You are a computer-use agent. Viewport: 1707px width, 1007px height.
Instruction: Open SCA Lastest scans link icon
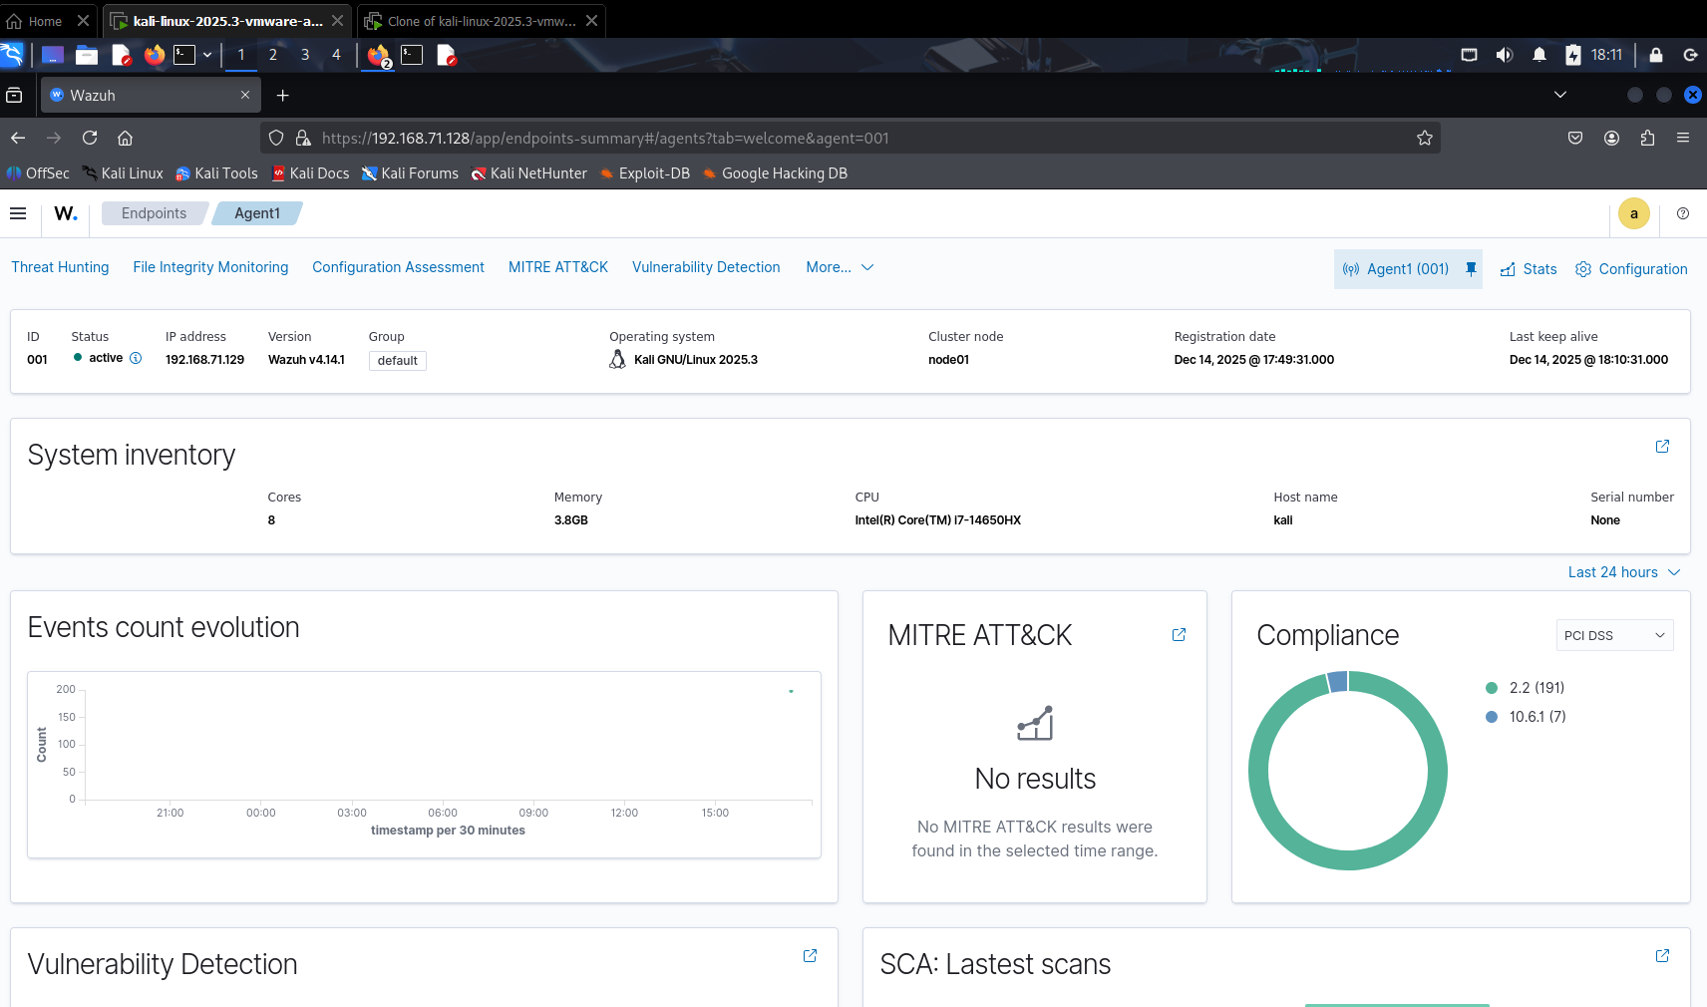(1662, 955)
